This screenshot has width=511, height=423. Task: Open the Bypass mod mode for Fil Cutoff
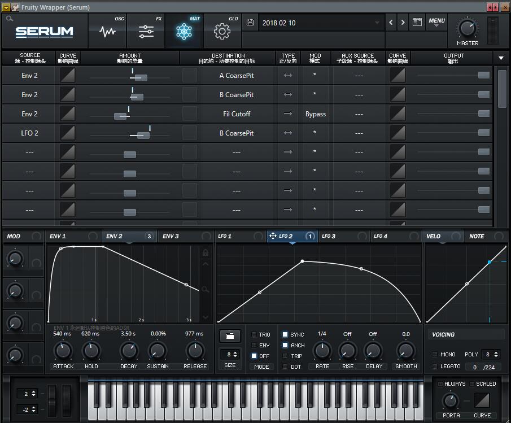coord(316,114)
